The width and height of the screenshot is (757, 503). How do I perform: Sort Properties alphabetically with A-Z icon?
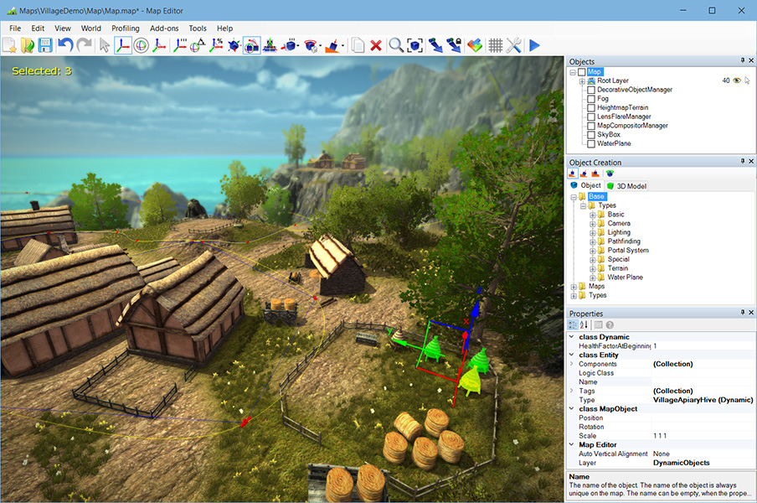[584, 325]
